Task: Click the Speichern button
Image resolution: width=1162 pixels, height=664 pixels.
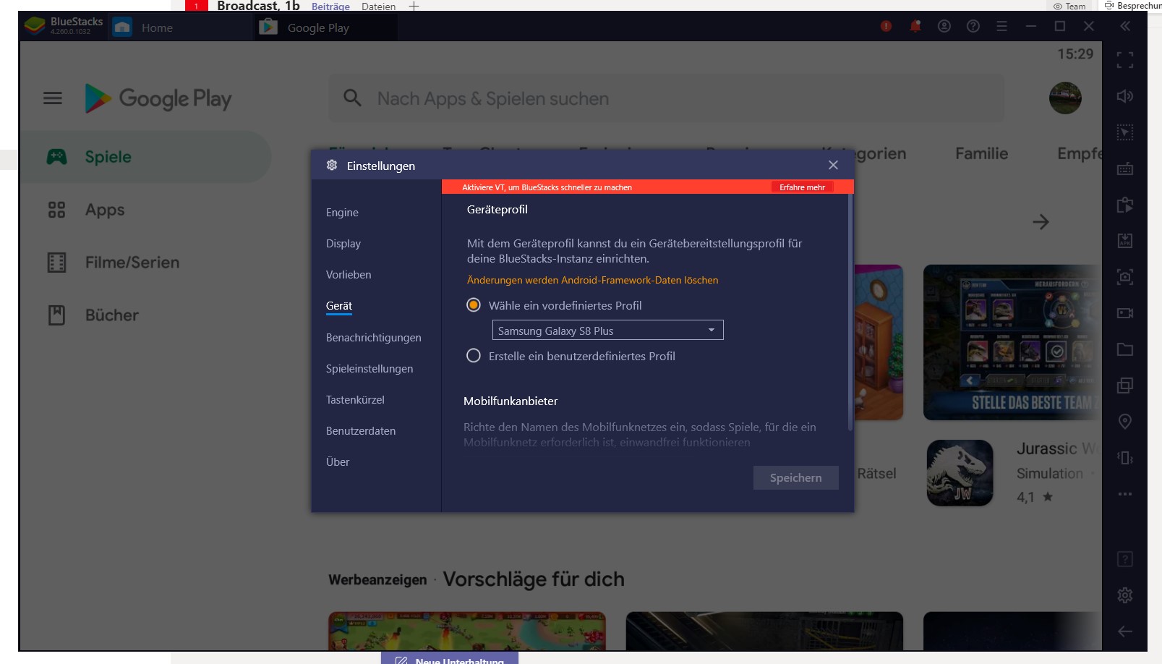Action: (x=795, y=478)
